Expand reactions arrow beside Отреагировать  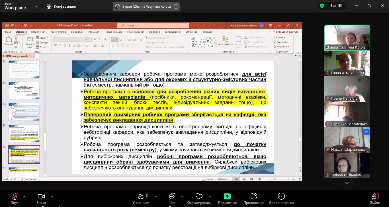coord(210,196)
